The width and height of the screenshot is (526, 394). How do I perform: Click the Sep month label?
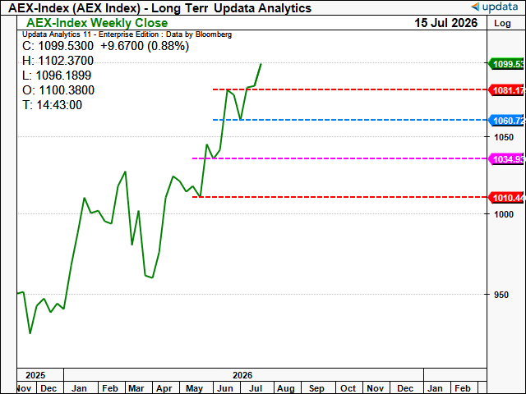(316, 388)
